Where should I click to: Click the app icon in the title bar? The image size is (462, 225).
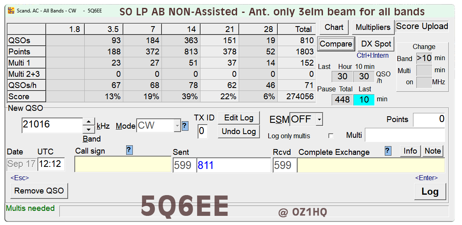point(11,11)
